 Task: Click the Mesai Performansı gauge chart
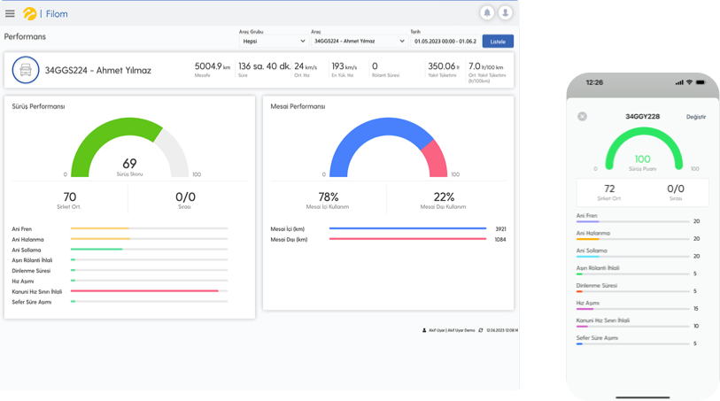click(x=385, y=142)
